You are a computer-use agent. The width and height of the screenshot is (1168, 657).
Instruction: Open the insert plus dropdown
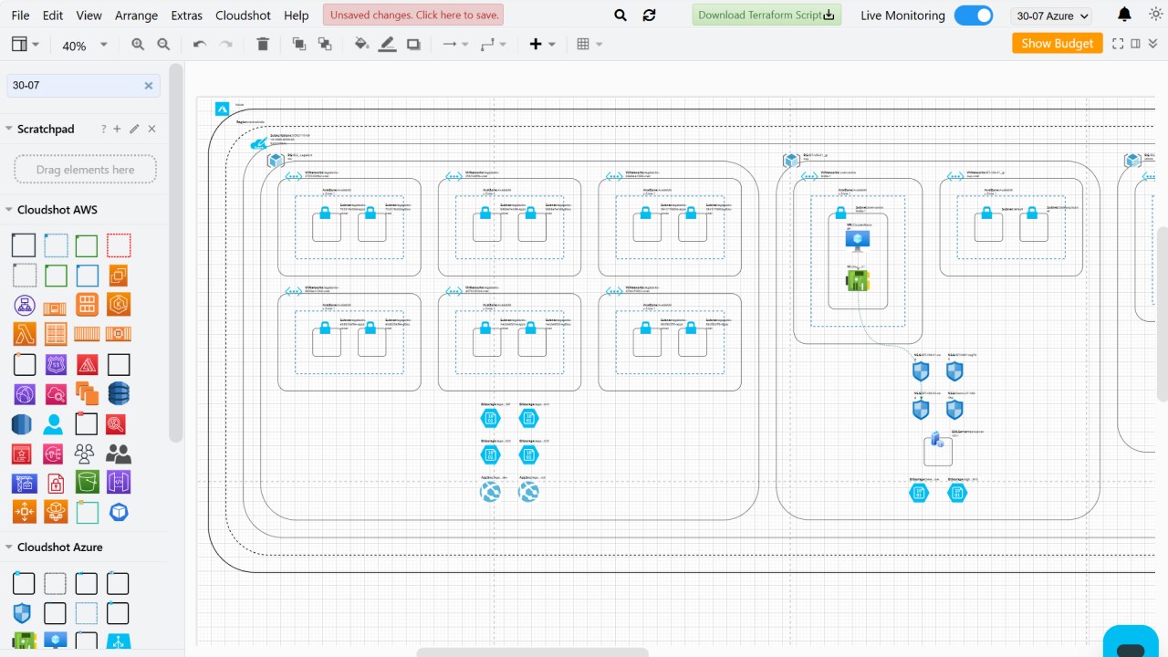[x=542, y=44]
